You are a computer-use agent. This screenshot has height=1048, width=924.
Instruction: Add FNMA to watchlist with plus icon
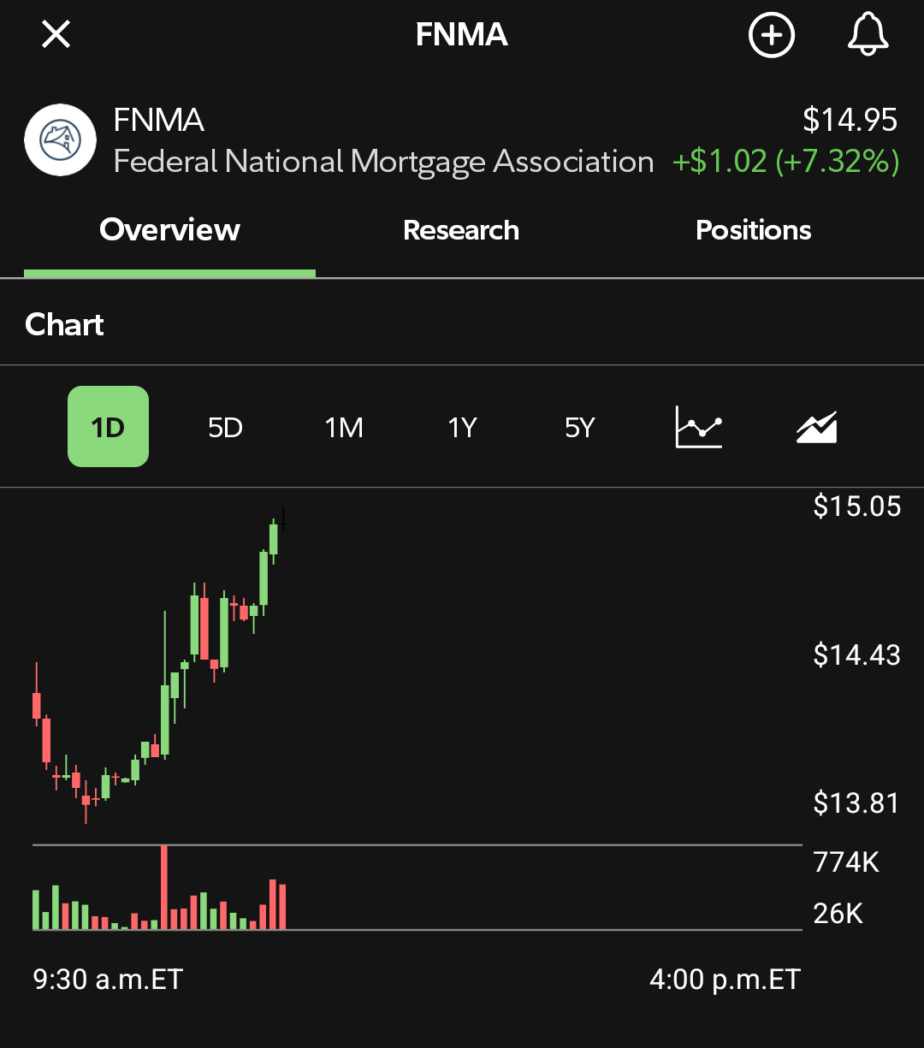772,35
